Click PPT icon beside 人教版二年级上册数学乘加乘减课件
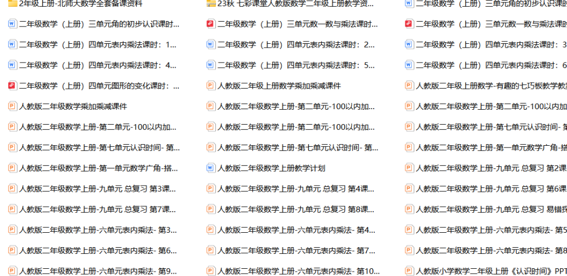The height and width of the screenshot is (276, 567). [211, 86]
